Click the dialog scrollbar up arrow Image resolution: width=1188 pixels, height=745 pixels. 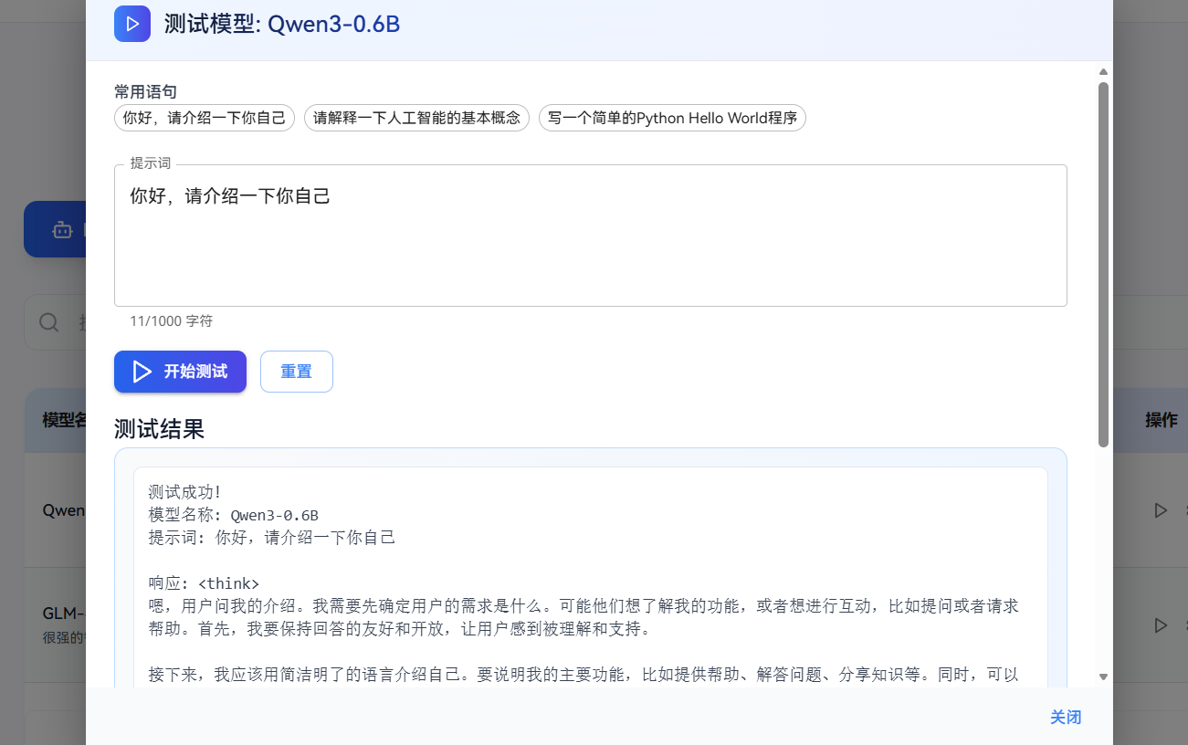(x=1103, y=71)
